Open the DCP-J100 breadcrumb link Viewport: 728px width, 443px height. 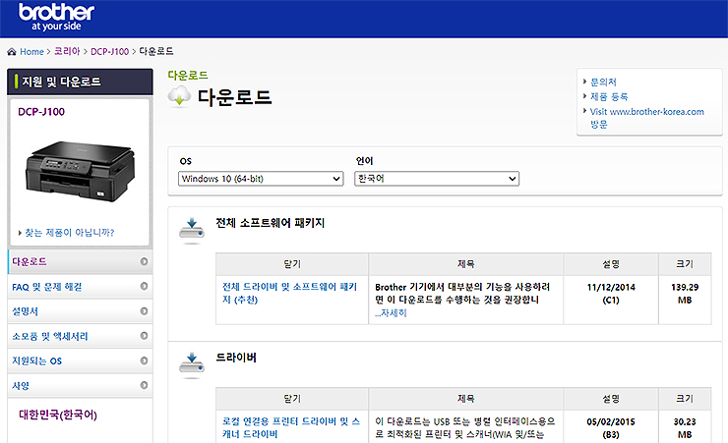tap(109, 51)
